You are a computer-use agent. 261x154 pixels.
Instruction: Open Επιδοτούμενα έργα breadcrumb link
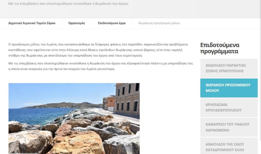[112, 23]
